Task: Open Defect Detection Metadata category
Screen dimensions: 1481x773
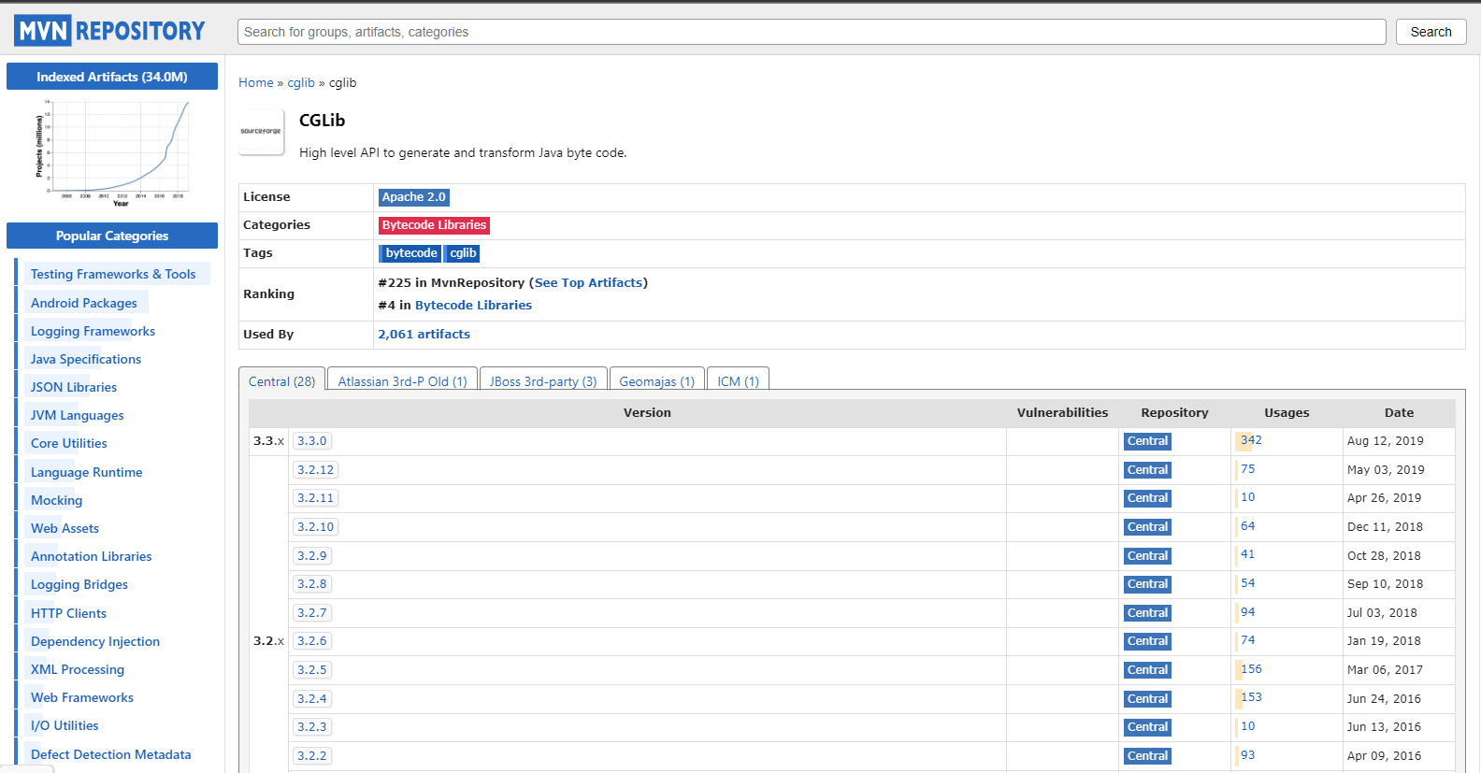Action: (x=110, y=754)
